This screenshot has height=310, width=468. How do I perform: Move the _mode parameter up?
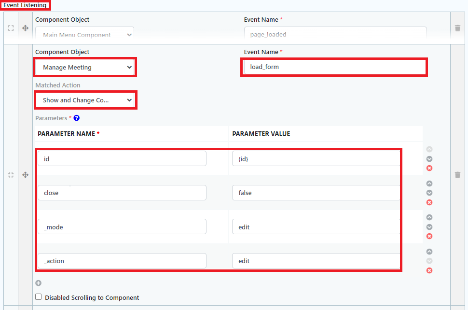click(x=429, y=217)
